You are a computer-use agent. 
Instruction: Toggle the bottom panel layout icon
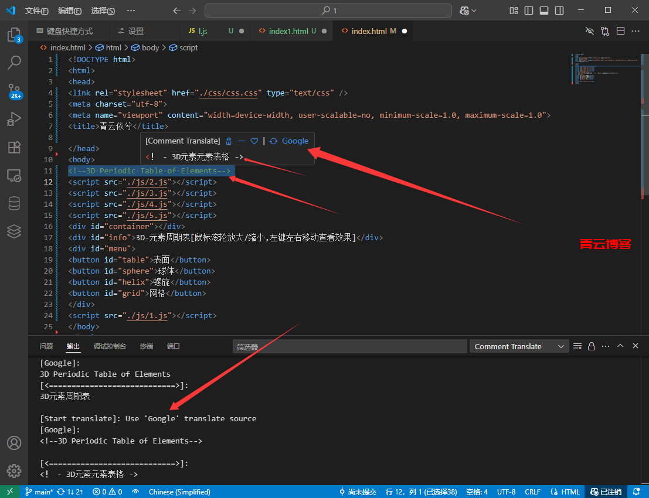544,11
